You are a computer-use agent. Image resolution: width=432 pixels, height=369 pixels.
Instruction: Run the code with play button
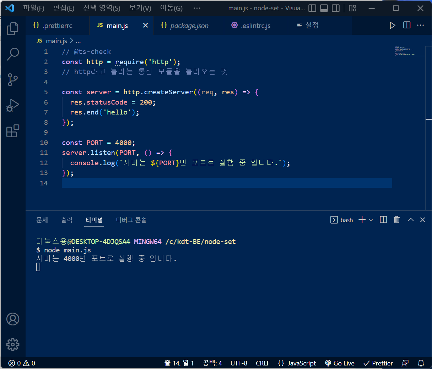(393, 25)
